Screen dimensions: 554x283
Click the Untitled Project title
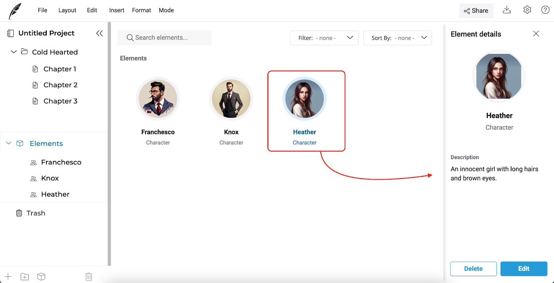46,33
